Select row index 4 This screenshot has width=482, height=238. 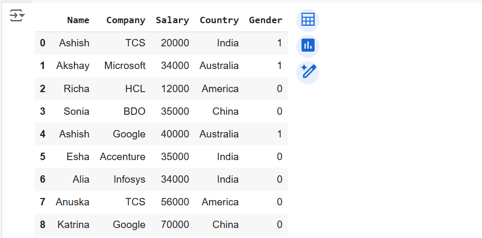[43, 134]
